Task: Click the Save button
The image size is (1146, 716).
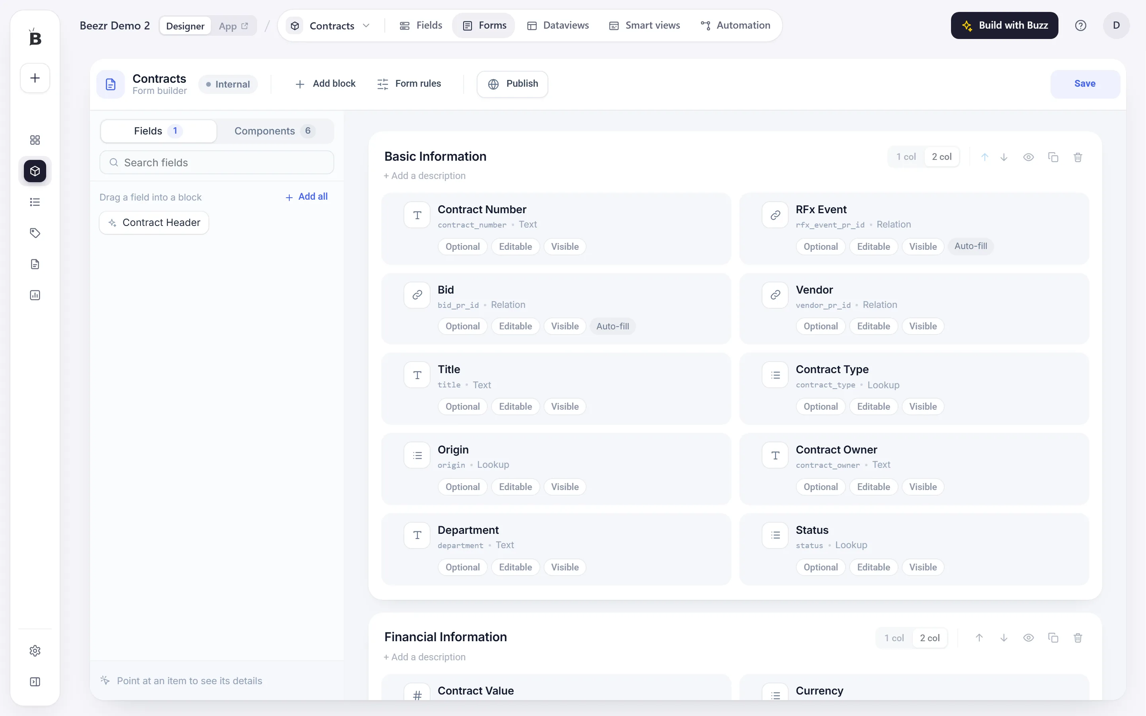Action: [1085, 84]
